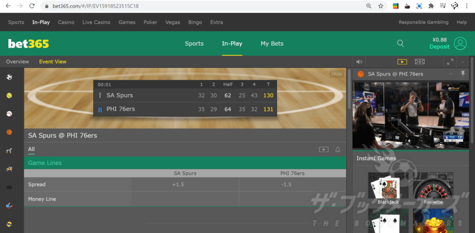Collapse the media panel with top-right chevron
Image resolution: width=475 pixels, height=233 pixels.
click(462, 62)
